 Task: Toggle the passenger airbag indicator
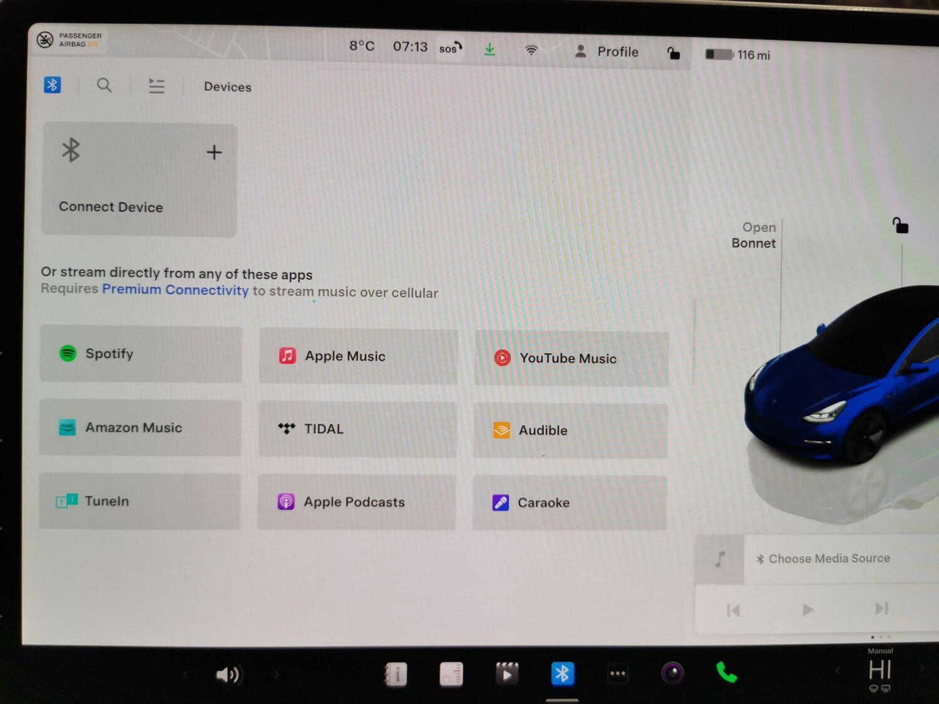[x=69, y=39]
